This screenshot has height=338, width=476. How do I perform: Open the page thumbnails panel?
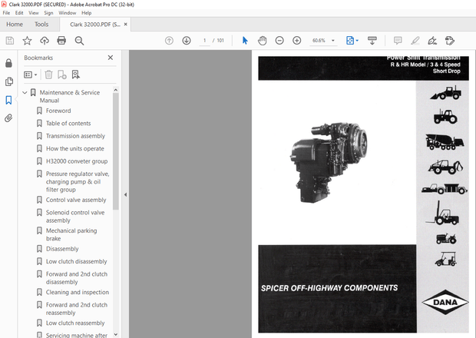click(x=8, y=81)
